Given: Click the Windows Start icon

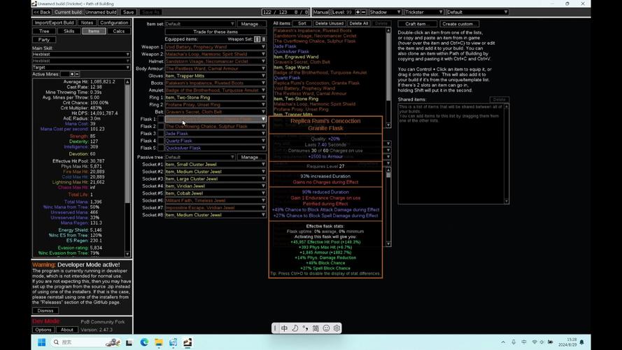Looking at the screenshot, I should (x=41, y=342).
